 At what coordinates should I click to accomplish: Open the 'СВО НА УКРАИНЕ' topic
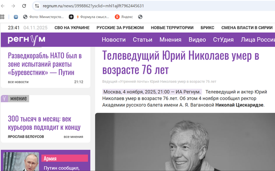(72, 28)
